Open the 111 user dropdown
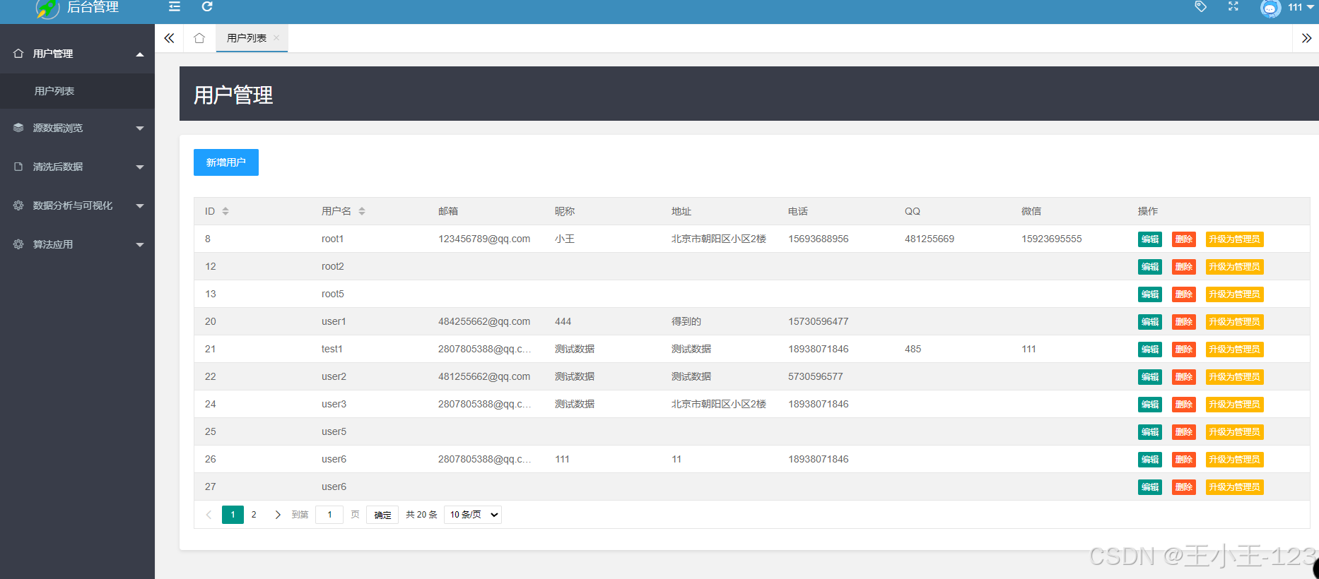This screenshot has width=1319, height=579. [x=1301, y=7]
